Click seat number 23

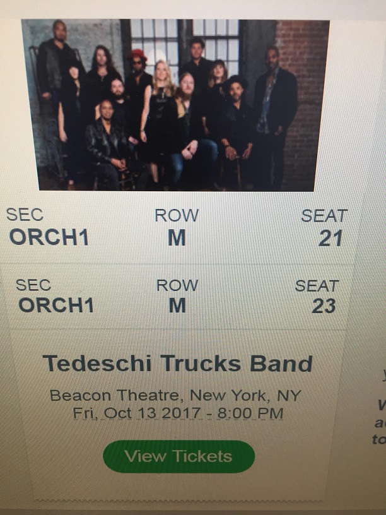(324, 306)
